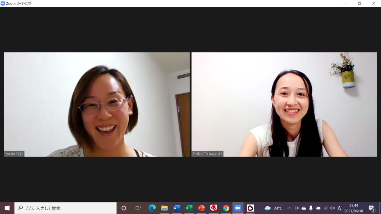Select the Zoom taskbar icon
This screenshot has height=214, width=381.
pos(238,208)
